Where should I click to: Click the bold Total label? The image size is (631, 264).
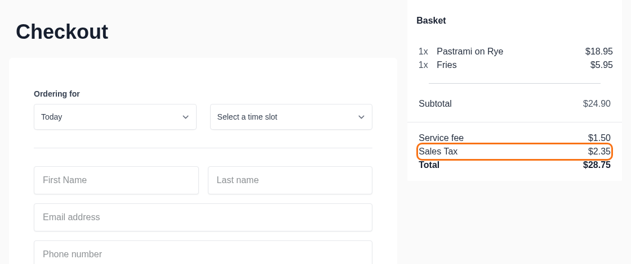429,165
